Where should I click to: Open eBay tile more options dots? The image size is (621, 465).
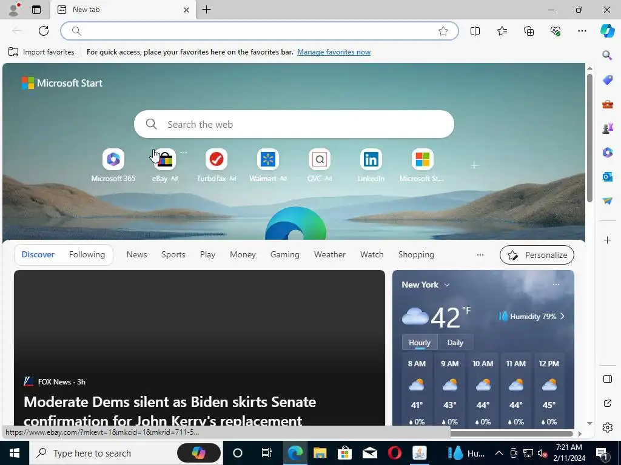click(x=183, y=152)
